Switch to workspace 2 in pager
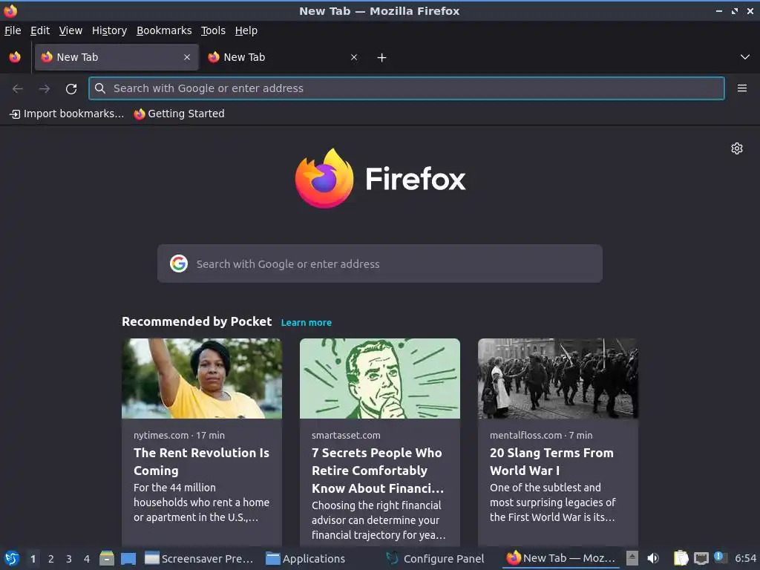760x570 pixels. coord(51,559)
